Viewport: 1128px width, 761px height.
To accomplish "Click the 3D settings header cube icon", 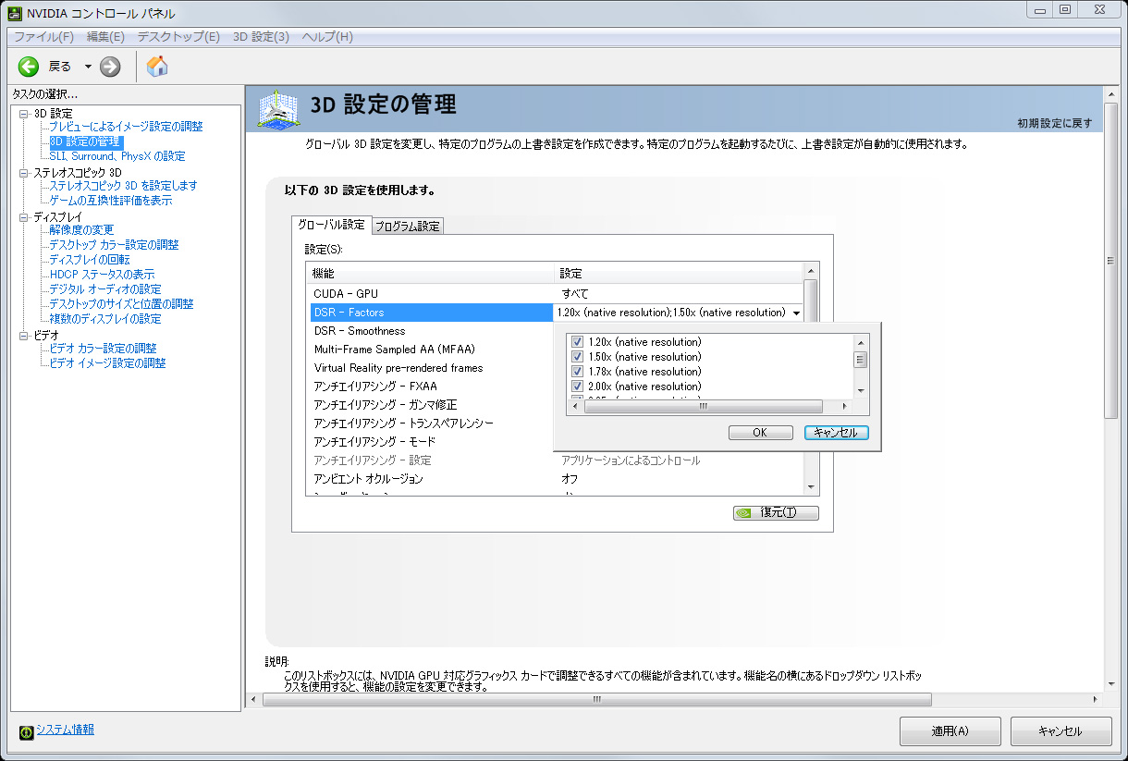I will pyautogui.click(x=279, y=108).
